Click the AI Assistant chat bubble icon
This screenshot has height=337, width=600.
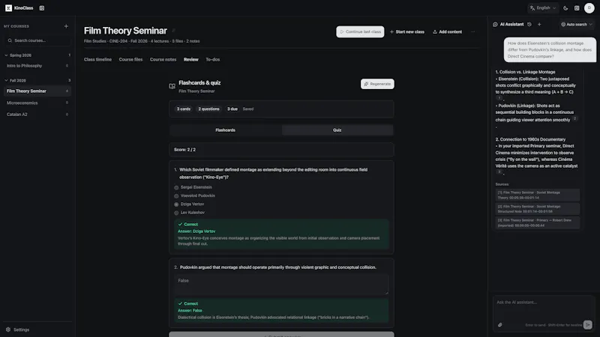click(495, 25)
